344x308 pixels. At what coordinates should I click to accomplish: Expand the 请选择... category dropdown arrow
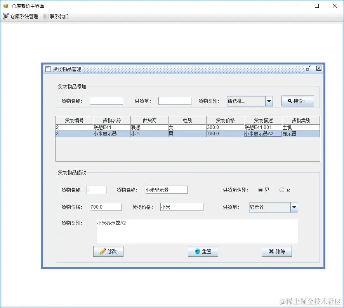269,101
